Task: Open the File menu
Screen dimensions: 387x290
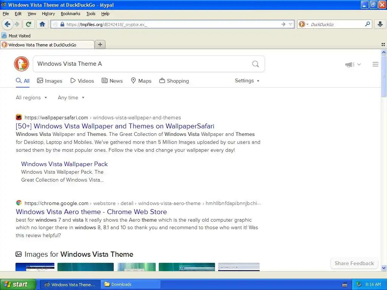Action: pyautogui.click(x=6, y=14)
